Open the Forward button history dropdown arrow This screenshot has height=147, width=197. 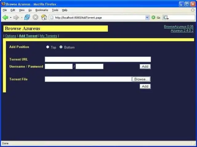coord(22,17)
